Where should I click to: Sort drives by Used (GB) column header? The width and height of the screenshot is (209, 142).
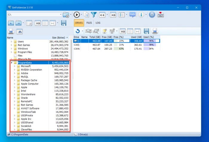click(136, 37)
